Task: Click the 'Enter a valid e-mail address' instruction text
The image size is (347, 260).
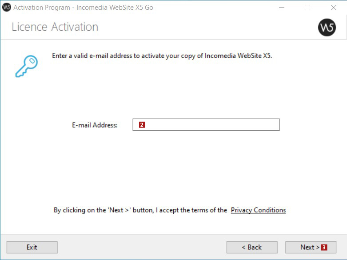Action: pos(162,56)
